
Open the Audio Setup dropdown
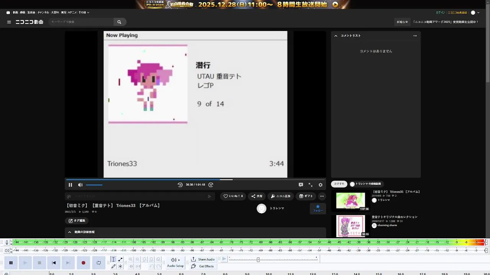coord(175,262)
